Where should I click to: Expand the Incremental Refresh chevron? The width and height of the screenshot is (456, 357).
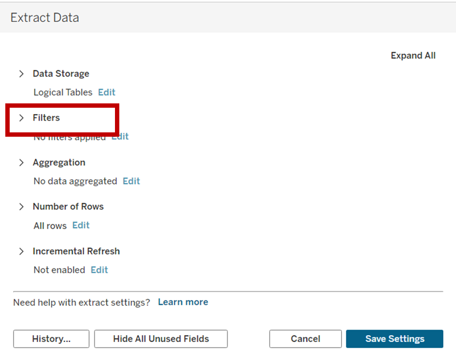point(21,251)
